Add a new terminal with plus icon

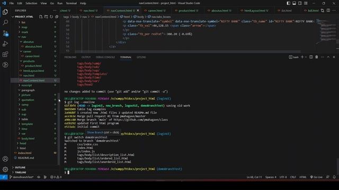click(x=302, y=57)
